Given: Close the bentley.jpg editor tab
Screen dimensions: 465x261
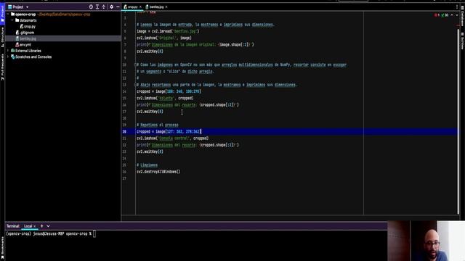Looking at the screenshot, I should 166,7.
